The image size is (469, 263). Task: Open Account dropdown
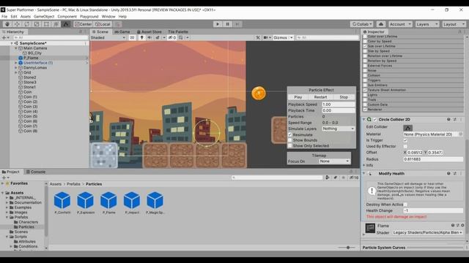tap(400, 24)
